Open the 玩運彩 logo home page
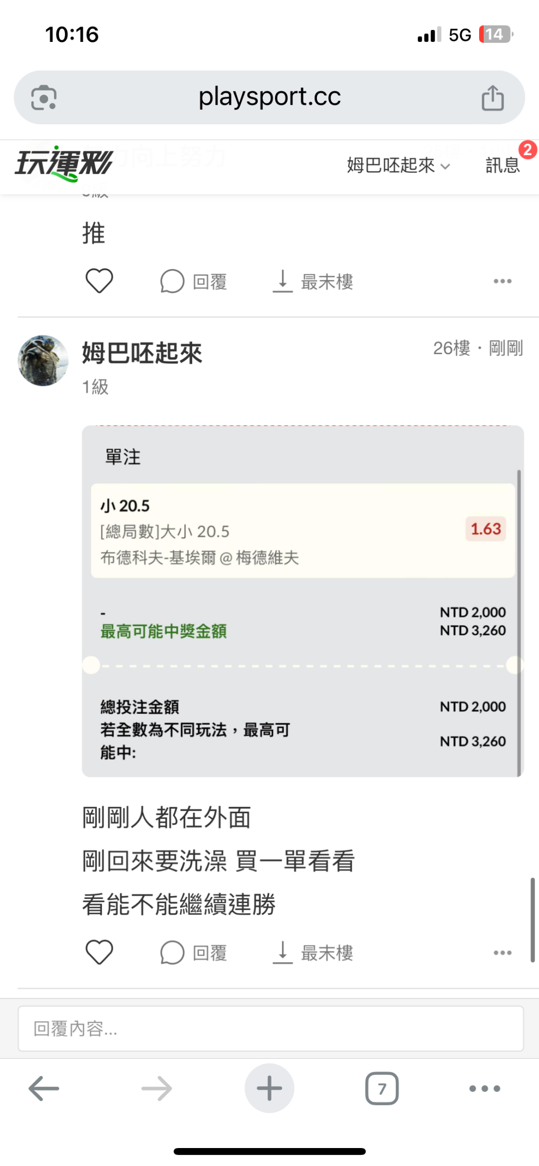The width and height of the screenshot is (539, 1166). (x=64, y=164)
